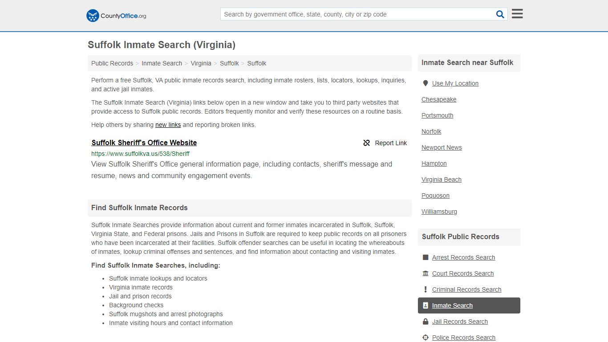Click the Criminal Records exclamation icon

[426, 289]
